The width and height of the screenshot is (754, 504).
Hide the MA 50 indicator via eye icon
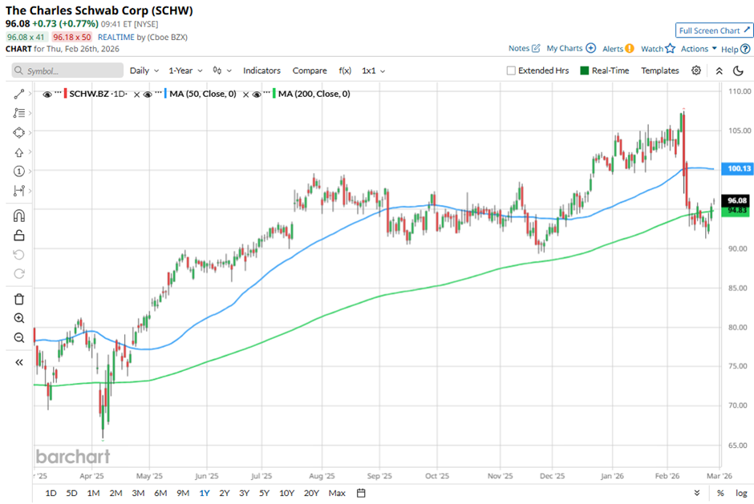(156, 95)
